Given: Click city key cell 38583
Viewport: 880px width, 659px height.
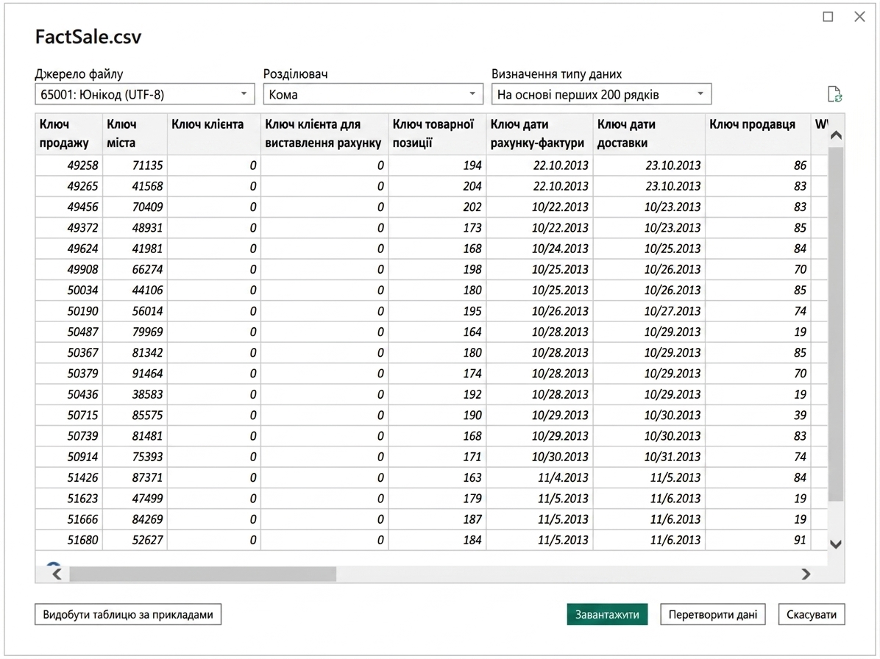Looking at the screenshot, I should coord(135,393).
